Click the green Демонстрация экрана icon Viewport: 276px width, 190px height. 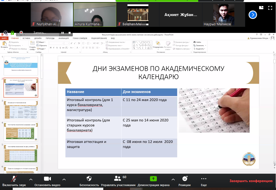153,179
